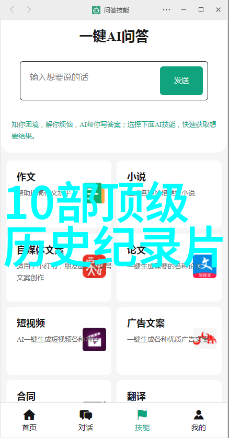The height and width of the screenshot is (438, 229).
Task: Click the blue 论文 card icon
Action: (x=205, y=266)
